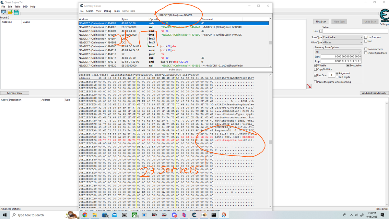Open the Table menu

[17, 6]
